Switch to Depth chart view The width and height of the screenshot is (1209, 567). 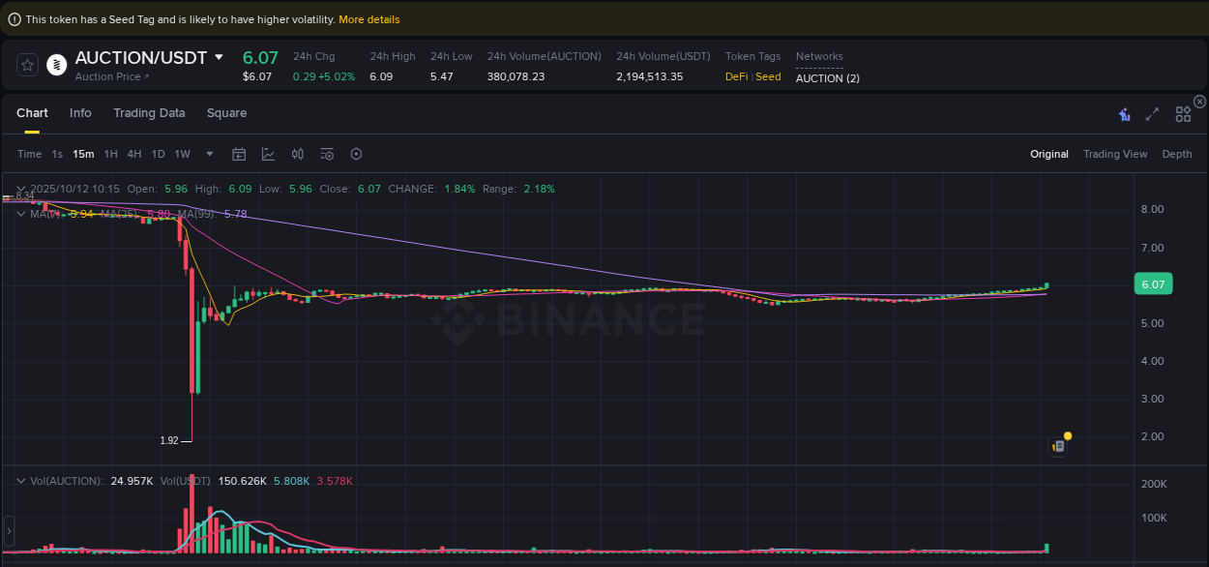pyautogui.click(x=1176, y=154)
